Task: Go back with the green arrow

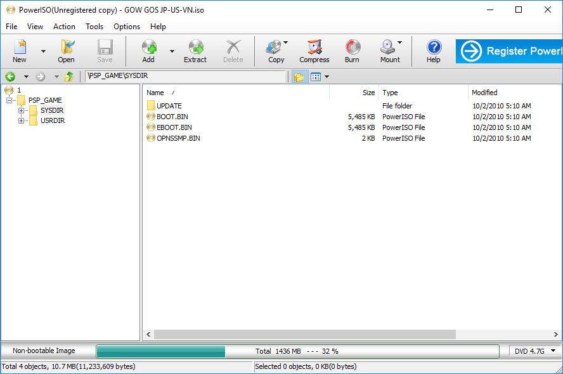Action: pos(10,77)
